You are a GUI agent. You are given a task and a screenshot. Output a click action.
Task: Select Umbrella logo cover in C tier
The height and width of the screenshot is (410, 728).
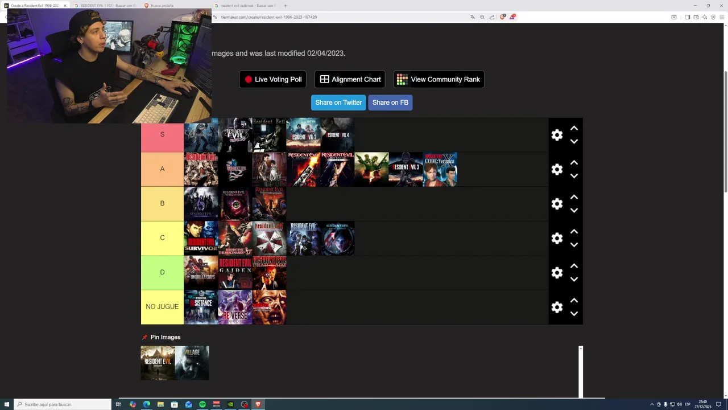coord(269,238)
